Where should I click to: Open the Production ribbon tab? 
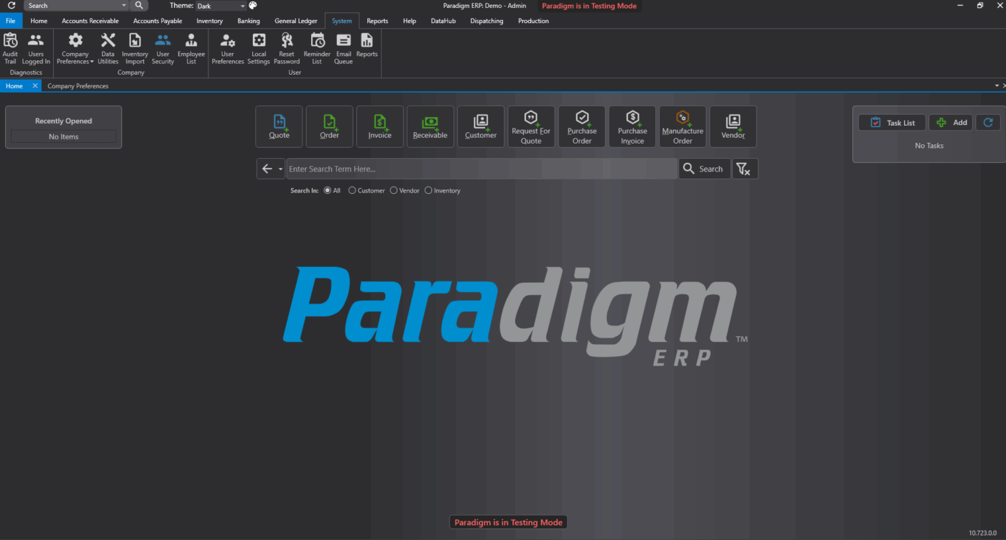pos(533,21)
